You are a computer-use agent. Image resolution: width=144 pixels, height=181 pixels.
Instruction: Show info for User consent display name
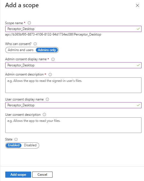tap(47, 99)
